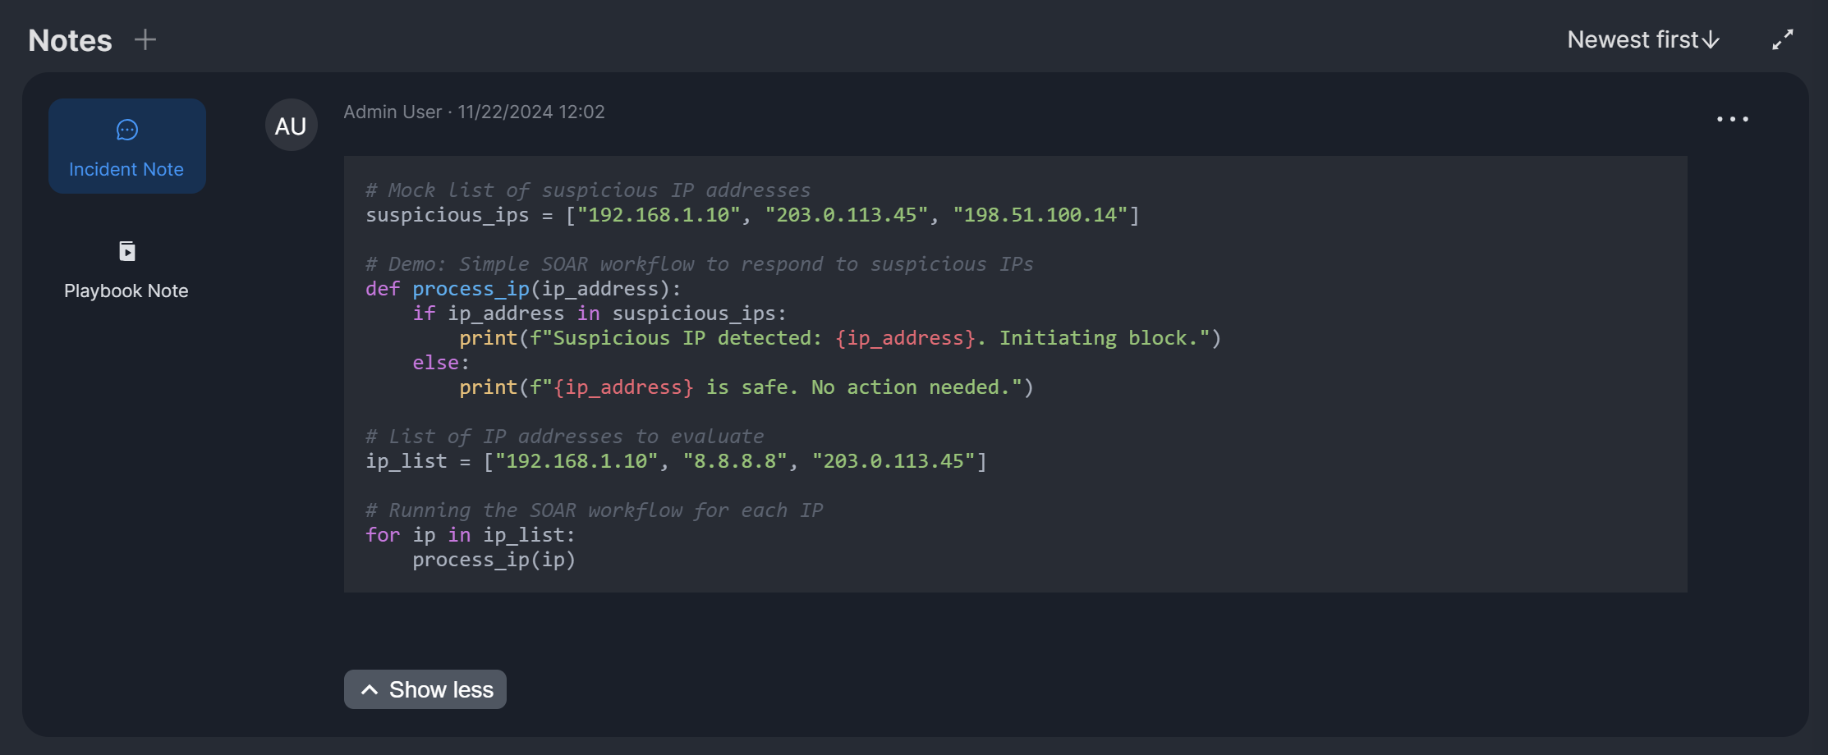Click the suspicious_ips assignment code line
The height and width of the screenshot is (755, 1828).
click(751, 215)
